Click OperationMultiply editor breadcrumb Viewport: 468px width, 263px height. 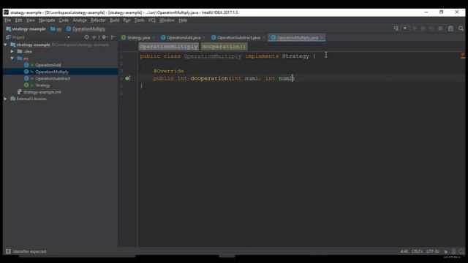point(169,47)
